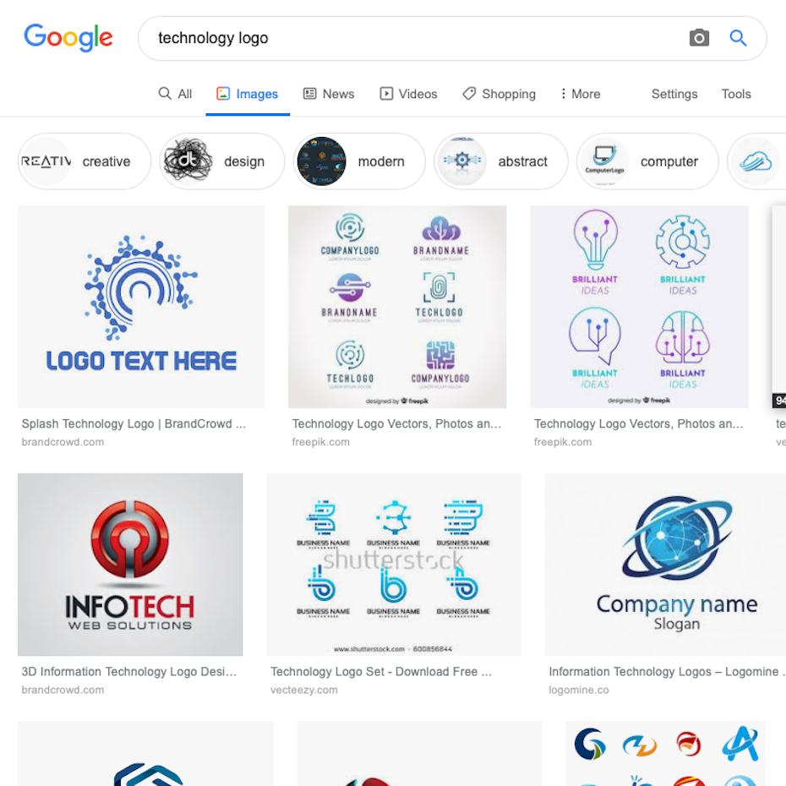
Task: Click the blue magnifying glass search icon
Action: pyautogui.click(x=738, y=38)
